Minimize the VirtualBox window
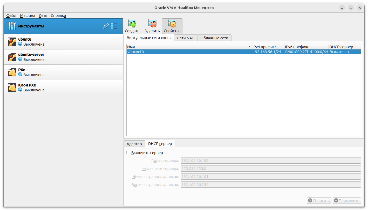 tap(342, 8)
